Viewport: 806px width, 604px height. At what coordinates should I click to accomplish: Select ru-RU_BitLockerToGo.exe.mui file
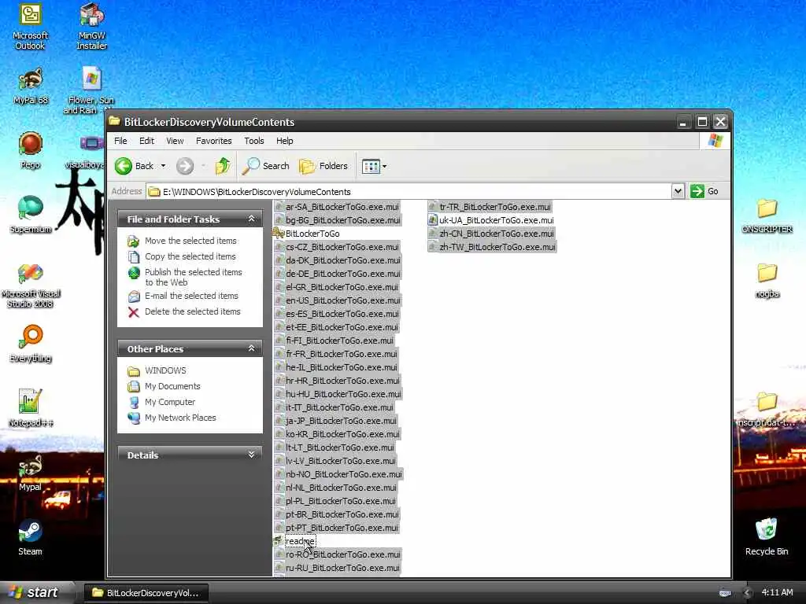tap(337, 568)
